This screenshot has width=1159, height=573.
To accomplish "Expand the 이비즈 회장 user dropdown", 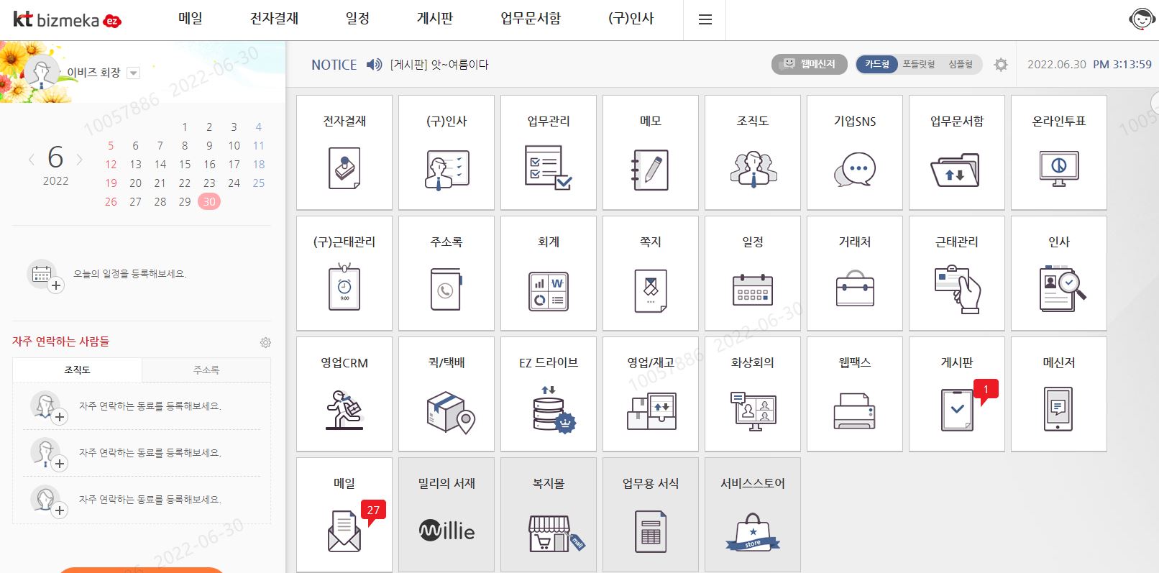I will [x=133, y=73].
